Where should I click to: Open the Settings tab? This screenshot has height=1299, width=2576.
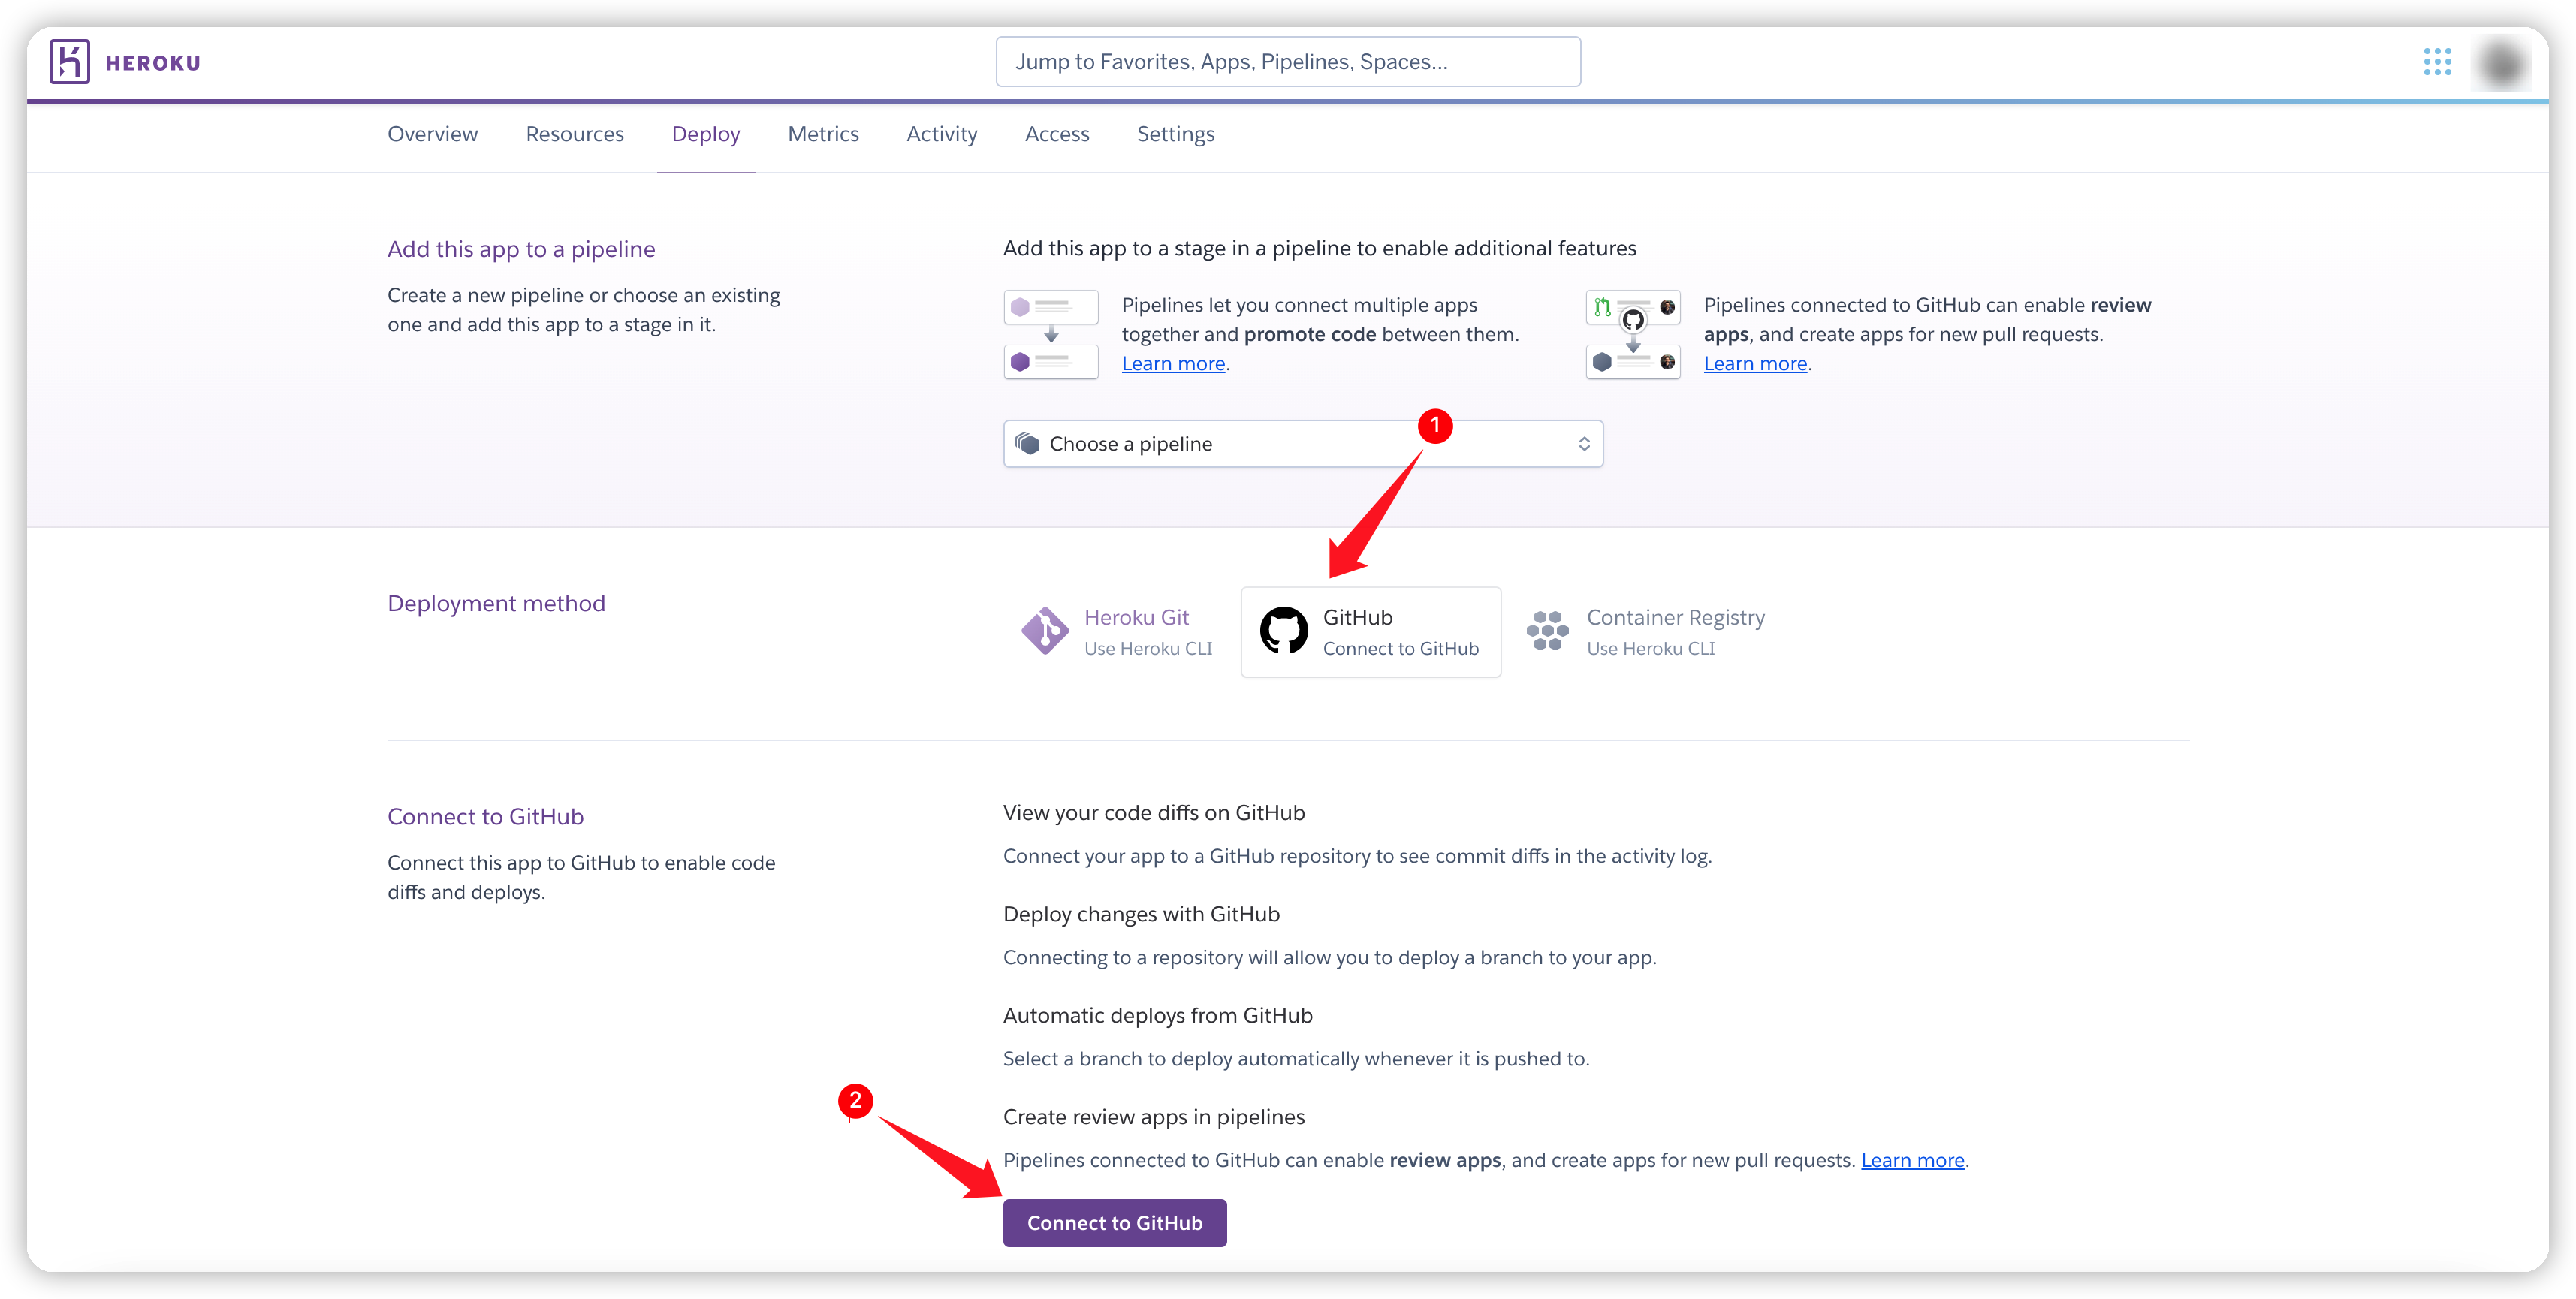(1175, 134)
